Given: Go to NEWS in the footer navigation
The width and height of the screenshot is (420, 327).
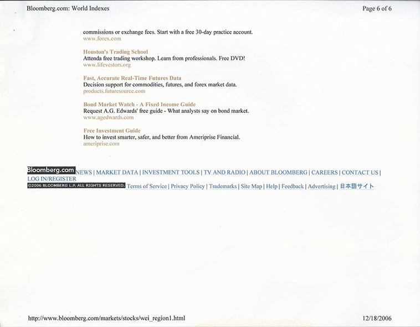Looking at the screenshot, I should [x=84, y=173].
